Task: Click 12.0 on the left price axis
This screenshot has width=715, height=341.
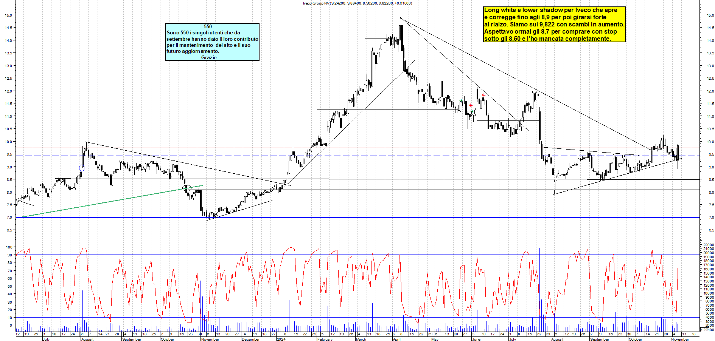Action: pyautogui.click(x=8, y=91)
